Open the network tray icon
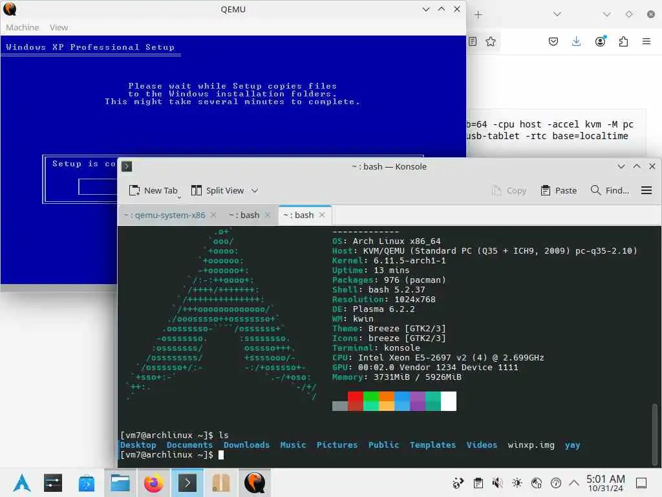The height and width of the screenshot is (497, 662). point(536,483)
